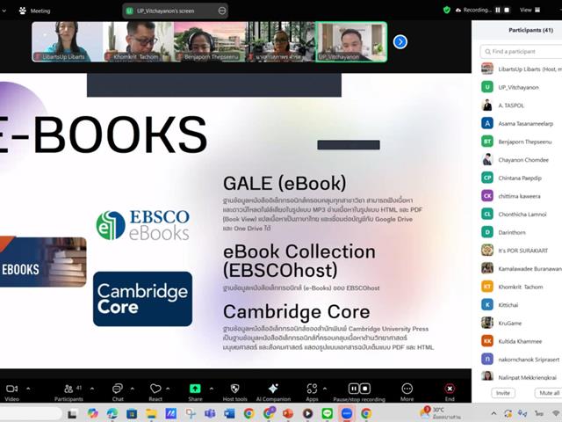The height and width of the screenshot is (422, 562).
Task: Open the Participants panel icon
Action: point(68,389)
